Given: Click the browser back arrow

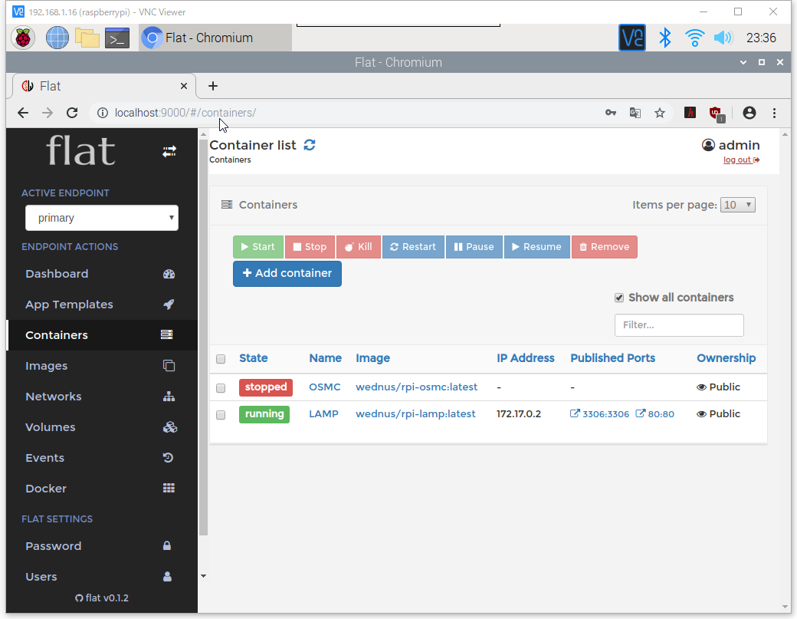Looking at the screenshot, I should [23, 113].
